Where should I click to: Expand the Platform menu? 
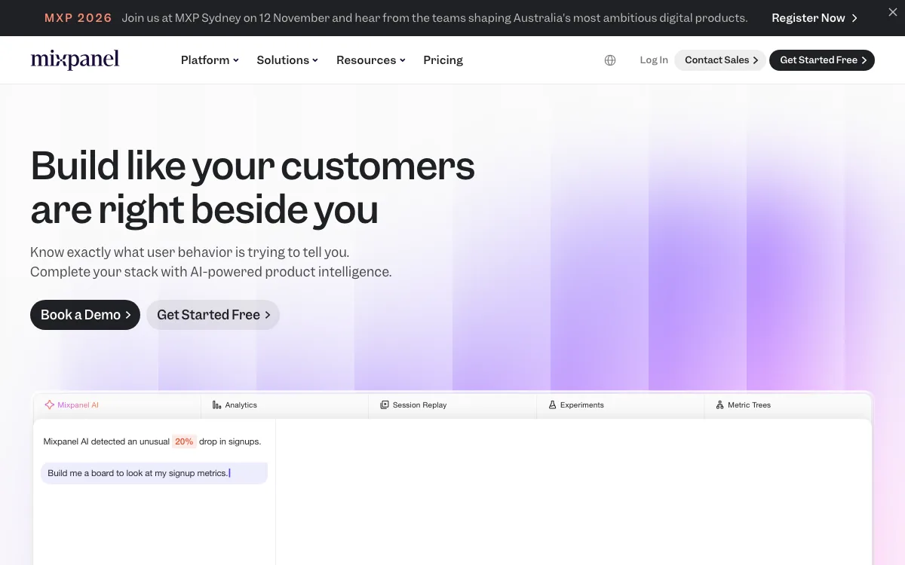pos(210,60)
